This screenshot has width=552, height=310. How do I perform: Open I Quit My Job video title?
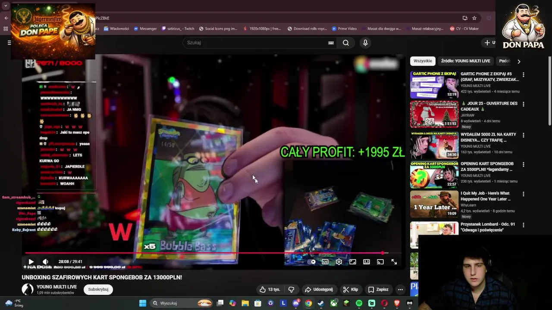coord(486,196)
